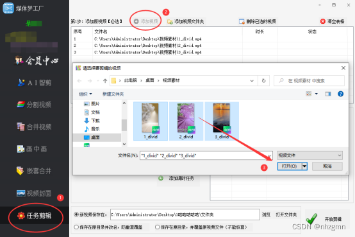Click search box 在 视频素材 中搜索
This screenshot has height=237, width=355.
(x=310, y=80)
